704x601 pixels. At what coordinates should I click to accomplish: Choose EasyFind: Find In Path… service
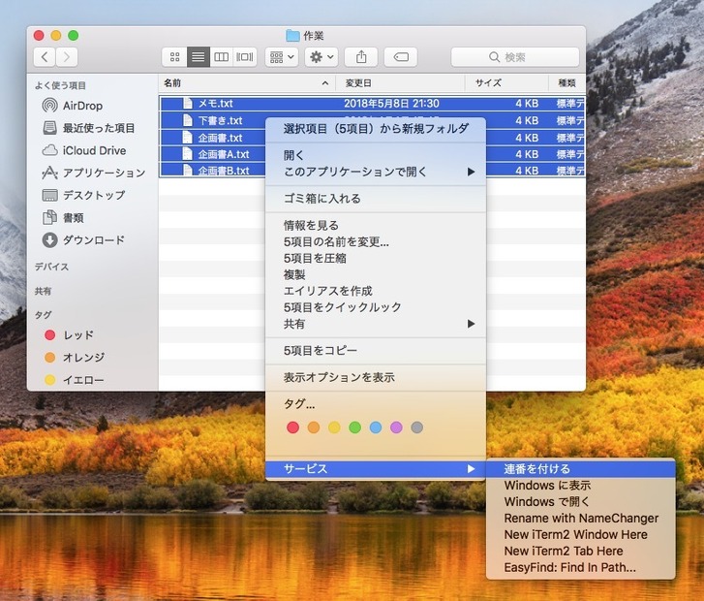click(580, 567)
